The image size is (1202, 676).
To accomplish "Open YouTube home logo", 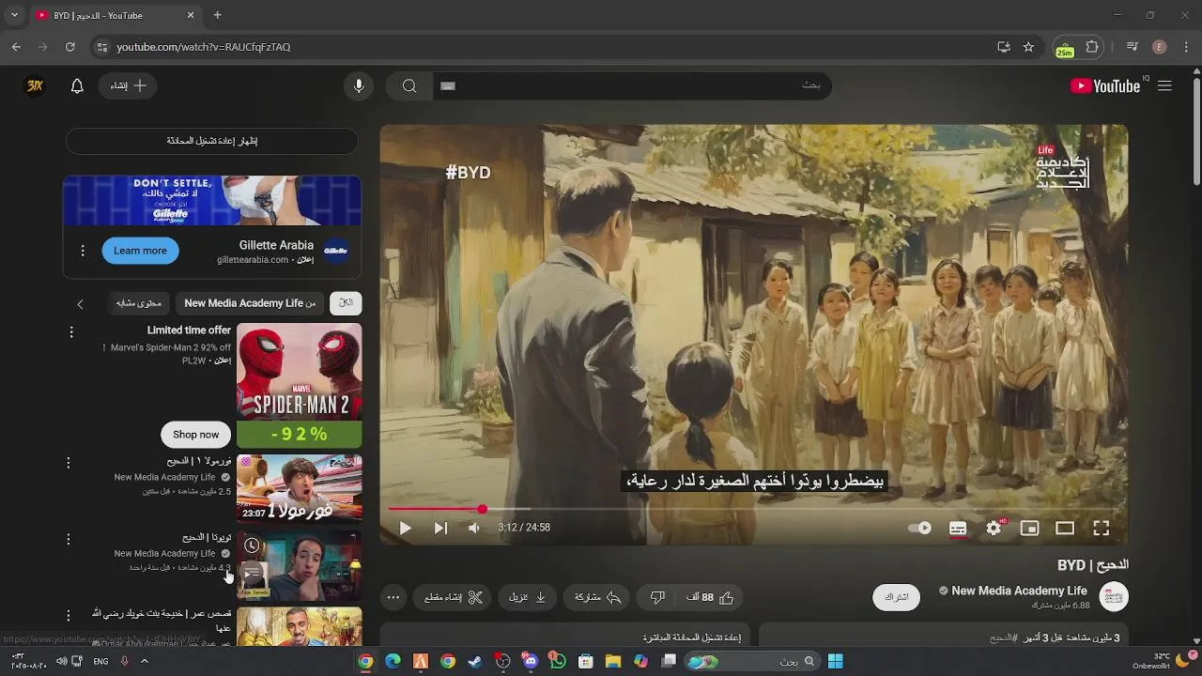I will pyautogui.click(x=1105, y=85).
